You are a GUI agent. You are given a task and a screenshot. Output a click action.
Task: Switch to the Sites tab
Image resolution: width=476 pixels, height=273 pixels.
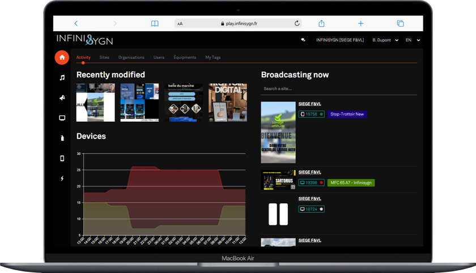tap(104, 57)
